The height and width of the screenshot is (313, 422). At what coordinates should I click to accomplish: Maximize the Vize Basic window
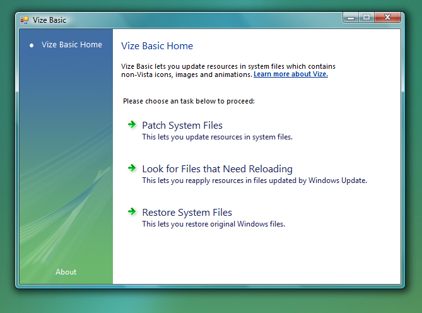366,18
